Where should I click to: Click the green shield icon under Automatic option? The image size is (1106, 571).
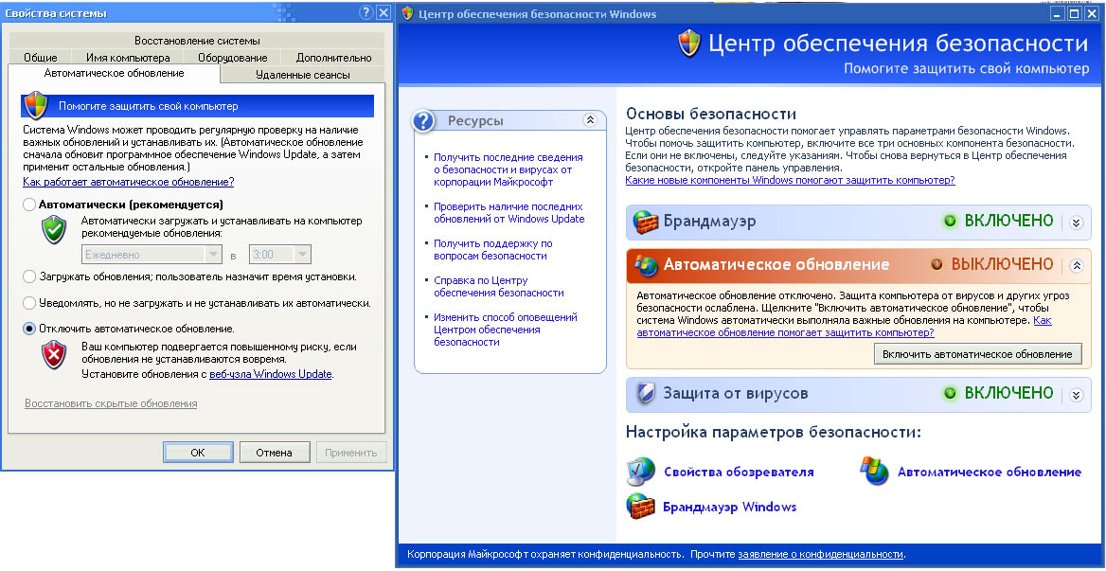pos(54,230)
